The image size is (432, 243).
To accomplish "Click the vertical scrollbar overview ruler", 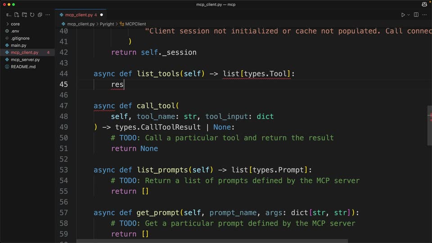I will click(429, 126).
